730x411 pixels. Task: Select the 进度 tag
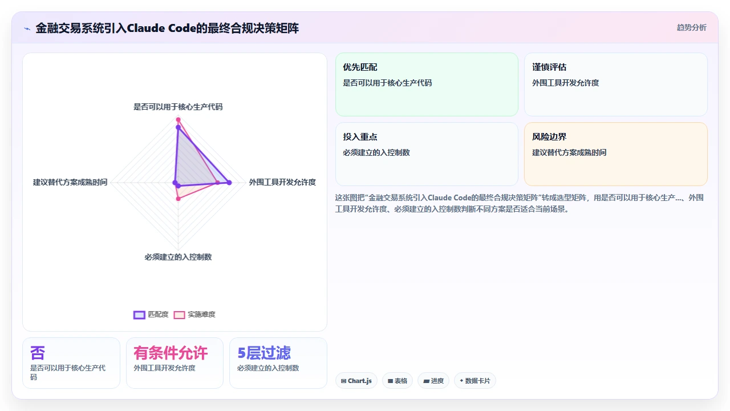tap(433, 381)
